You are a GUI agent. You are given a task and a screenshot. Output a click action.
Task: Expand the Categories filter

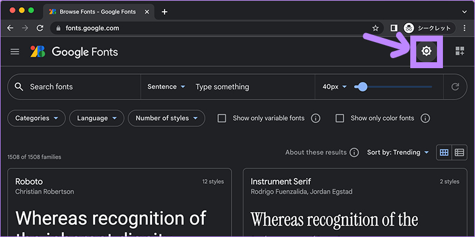click(x=36, y=118)
